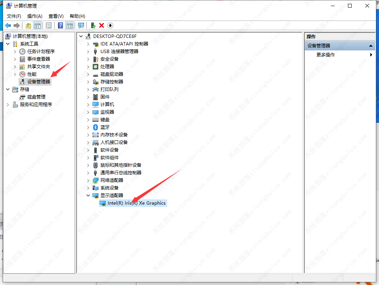Screen dimensions: 379x285
Task: Expand 服务和应用程序 in the left tree
Action: [8, 105]
